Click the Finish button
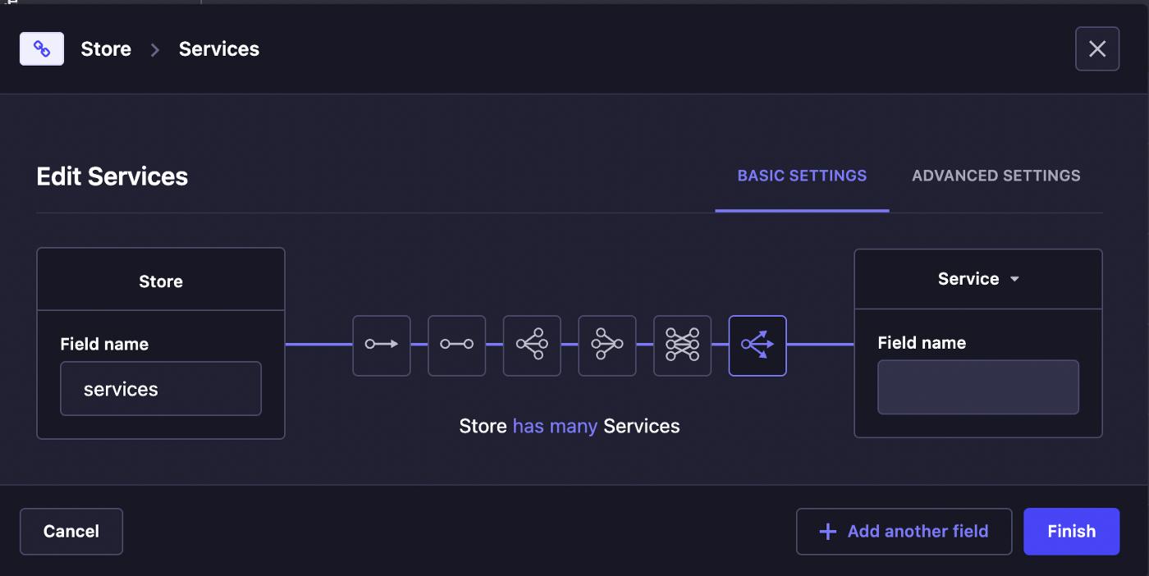Viewport: 1149px width, 576px height. coord(1071,532)
